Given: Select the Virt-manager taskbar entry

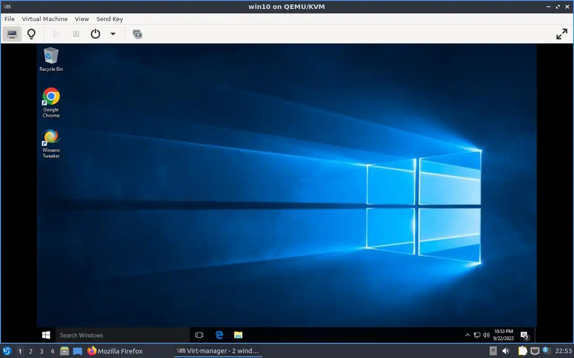Looking at the screenshot, I should tap(218, 351).
